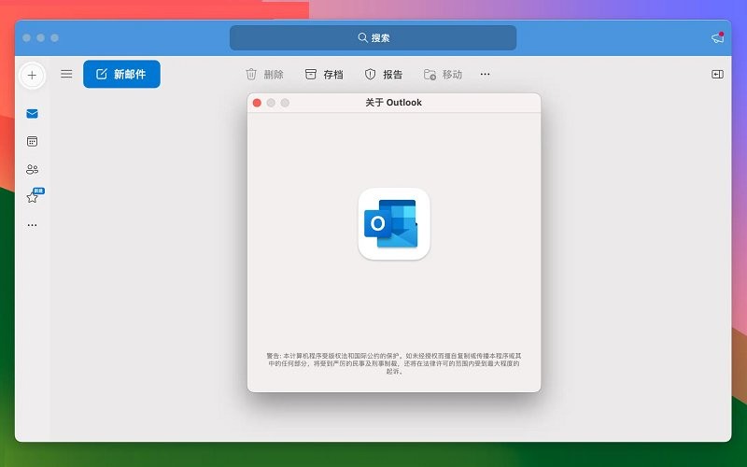Image resolution: width=747 pixels, height=467 pixels.
Task: Click the 移动 (Move) folder button
Action: click(443, 75)
